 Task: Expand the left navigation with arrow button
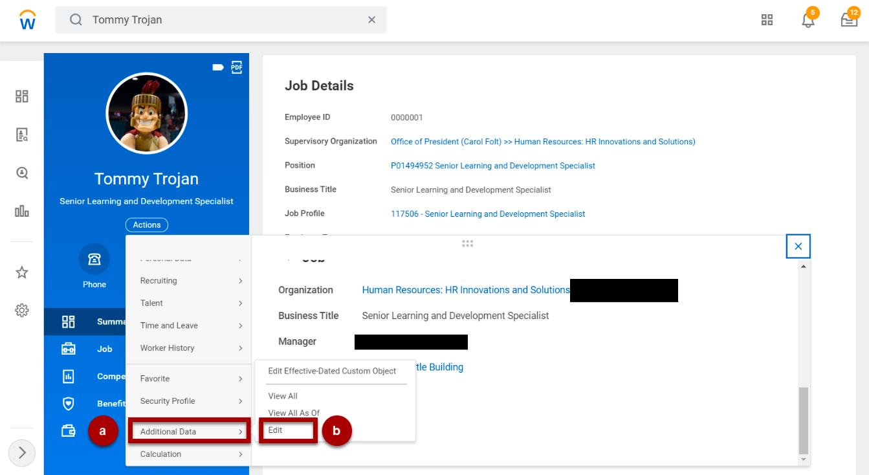22,452
